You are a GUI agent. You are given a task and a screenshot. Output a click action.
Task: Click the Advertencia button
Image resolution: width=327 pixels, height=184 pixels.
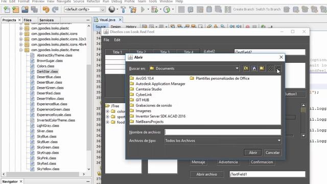(228, 162)
